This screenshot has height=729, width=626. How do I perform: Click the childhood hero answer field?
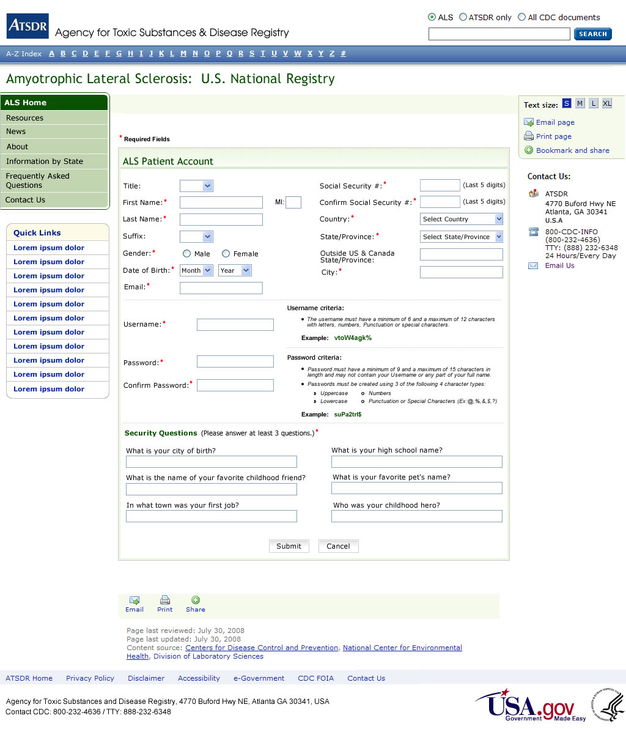point(417,516)
